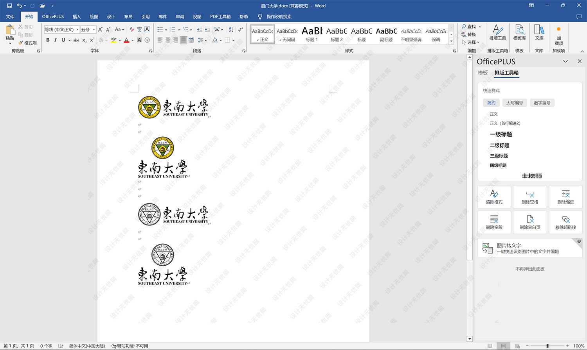Toggle Underline formatting
Screen dimensions: 587x350
(x=63, y=40)
